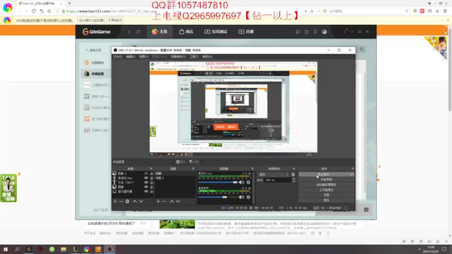Toggle visibility of 麦克风/Aux source

[146, 178]
